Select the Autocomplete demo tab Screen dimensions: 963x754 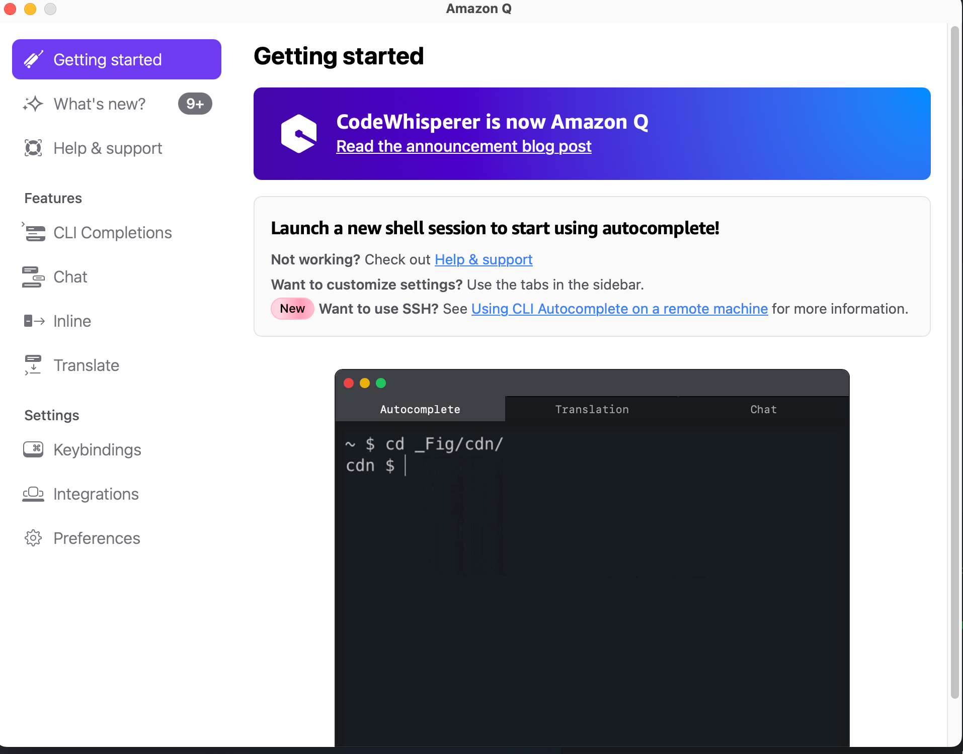[420, 409]
